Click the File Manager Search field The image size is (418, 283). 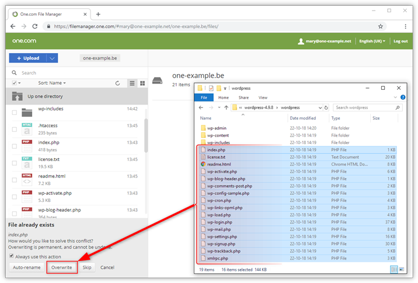coord(77,73)
